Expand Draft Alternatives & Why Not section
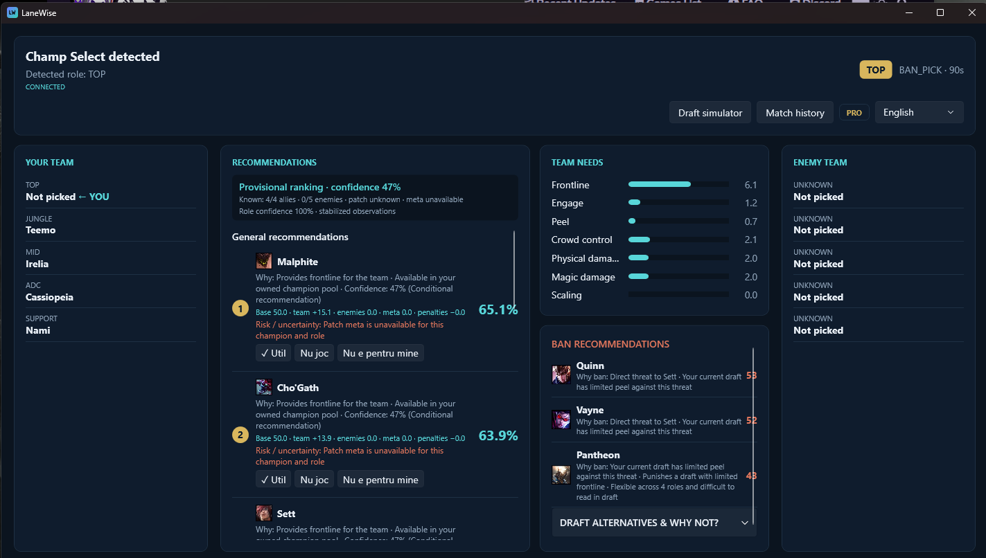This screenshot has width=986, height=558. [654, 523]
